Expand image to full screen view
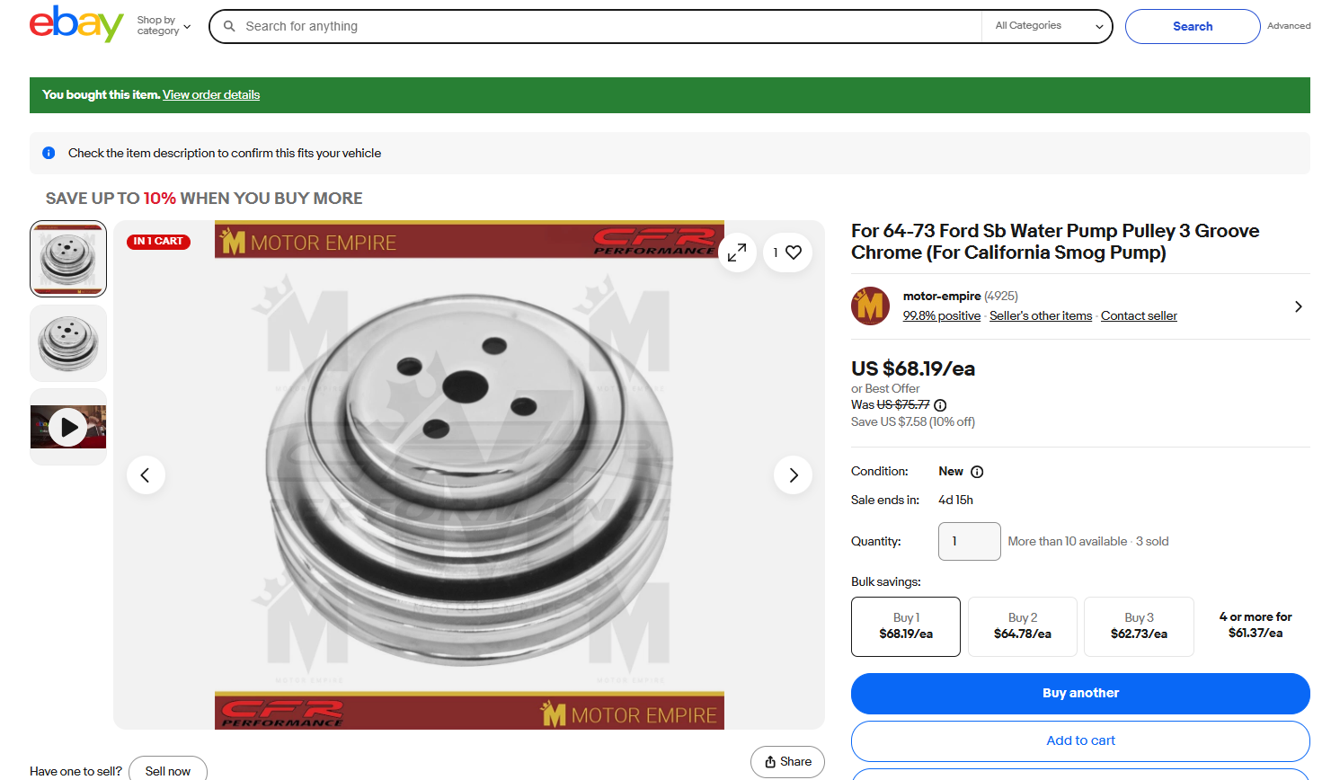This screenshot has width=1331, height=780. click(x=737, y=253)
